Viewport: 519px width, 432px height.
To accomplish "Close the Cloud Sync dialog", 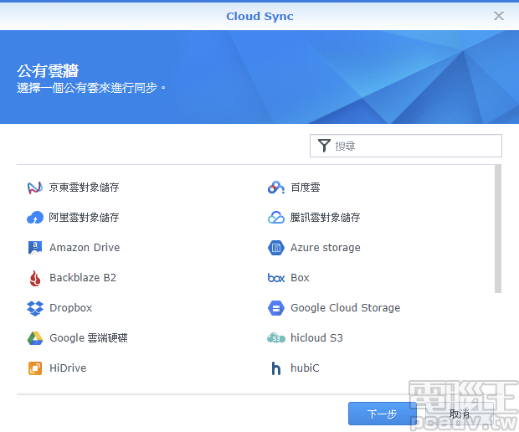I will click(x=498, y=16).
